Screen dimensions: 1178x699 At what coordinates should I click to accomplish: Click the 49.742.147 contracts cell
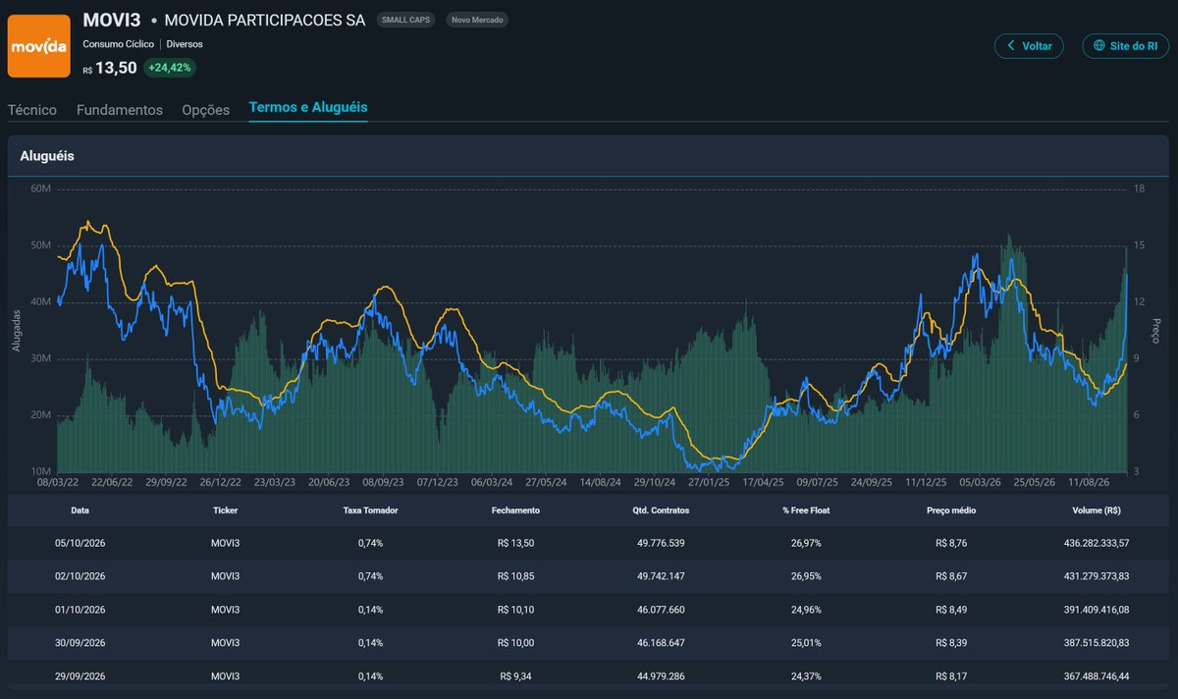tap(661, 575)
